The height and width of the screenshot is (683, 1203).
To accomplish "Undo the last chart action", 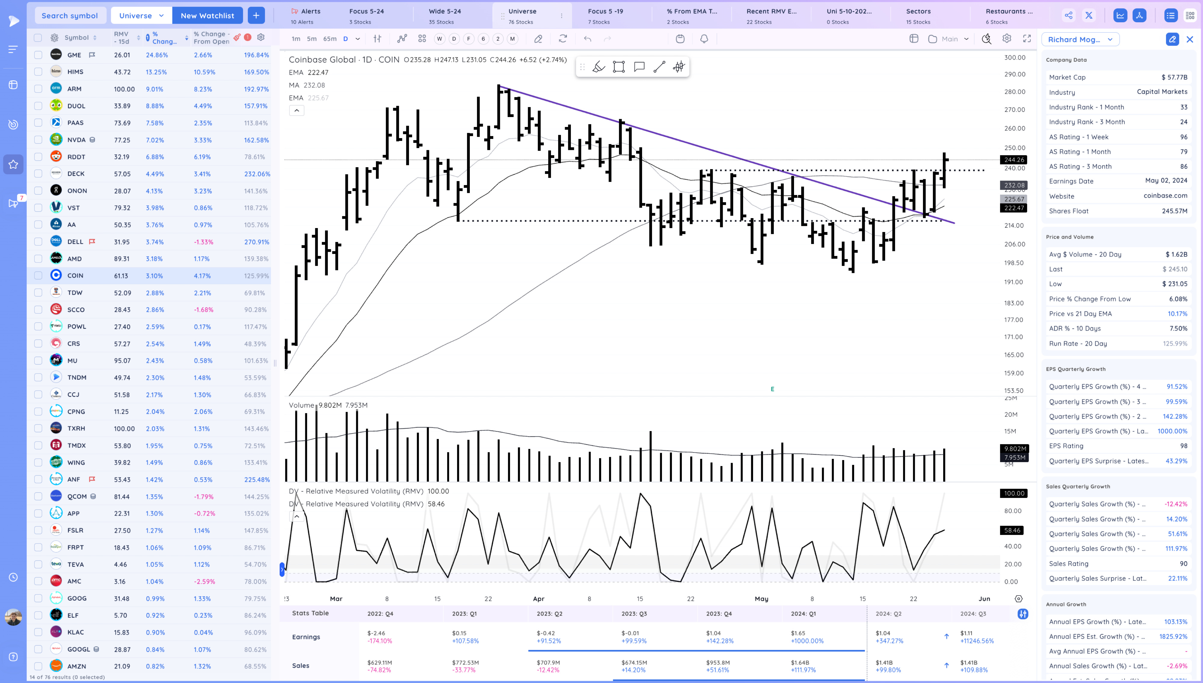I will [x=587, y=39].
